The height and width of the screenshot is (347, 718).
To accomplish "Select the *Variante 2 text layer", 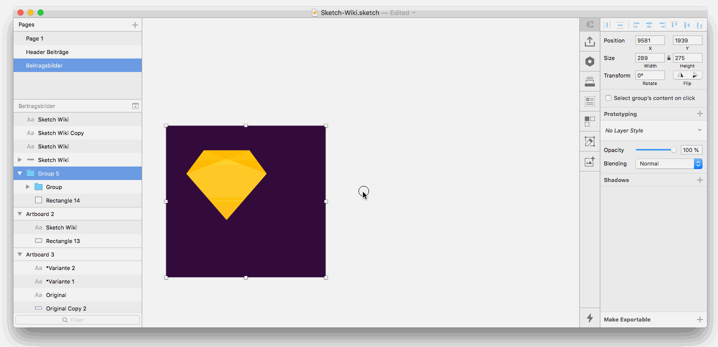I will [x=78, y=268].
